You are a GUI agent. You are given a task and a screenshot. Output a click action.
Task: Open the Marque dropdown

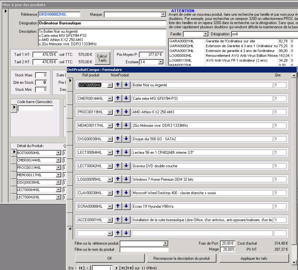coord(163,14)
